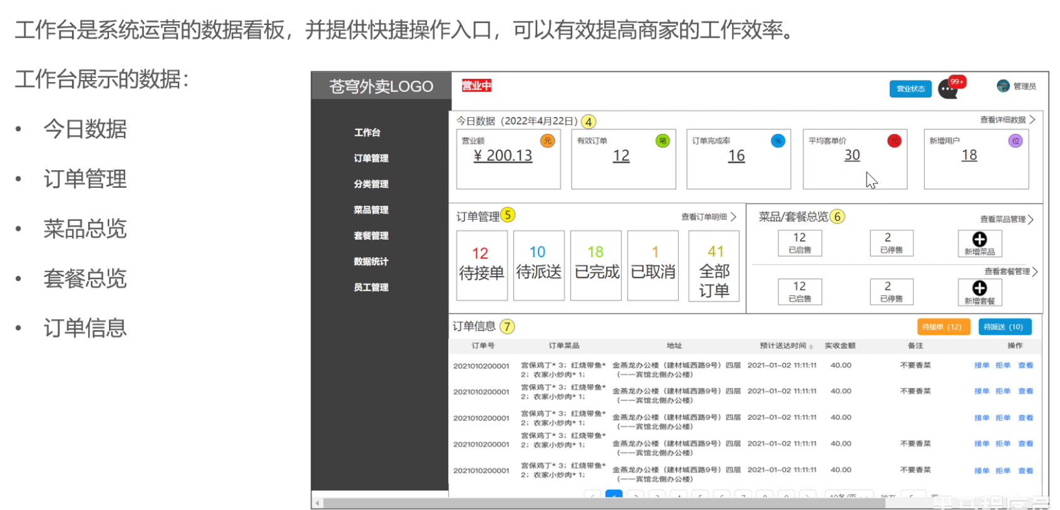
Task: Open the 18 已完成 order card
Action: click(x=595, y=265)
